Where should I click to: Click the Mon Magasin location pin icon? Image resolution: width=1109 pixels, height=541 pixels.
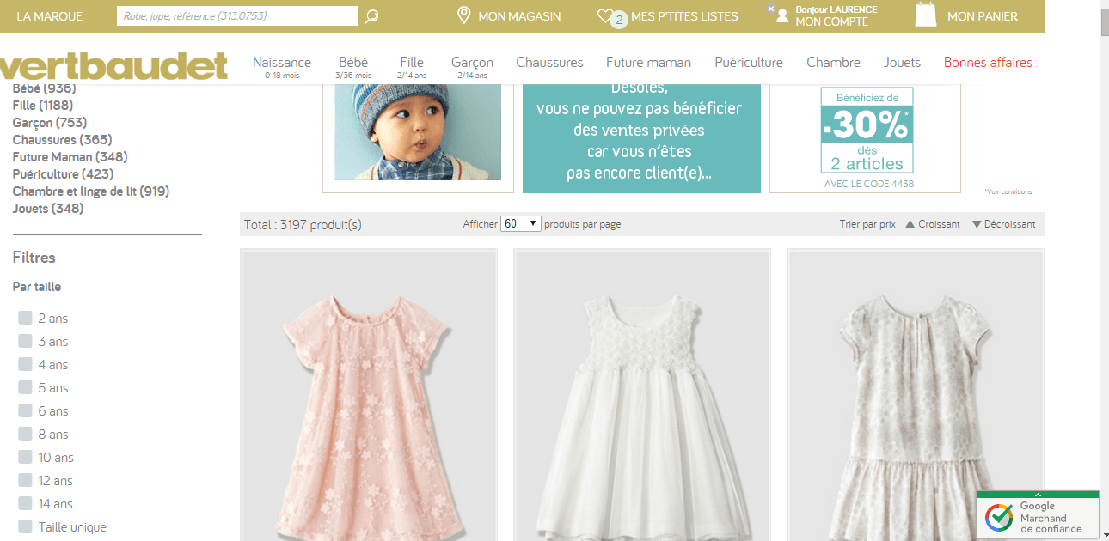click(464, 15)
